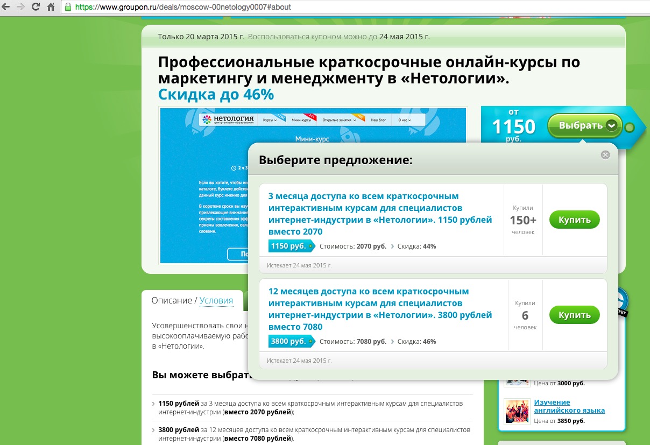Click 'Курсы' menu in Нетология preview

[270, 120]
